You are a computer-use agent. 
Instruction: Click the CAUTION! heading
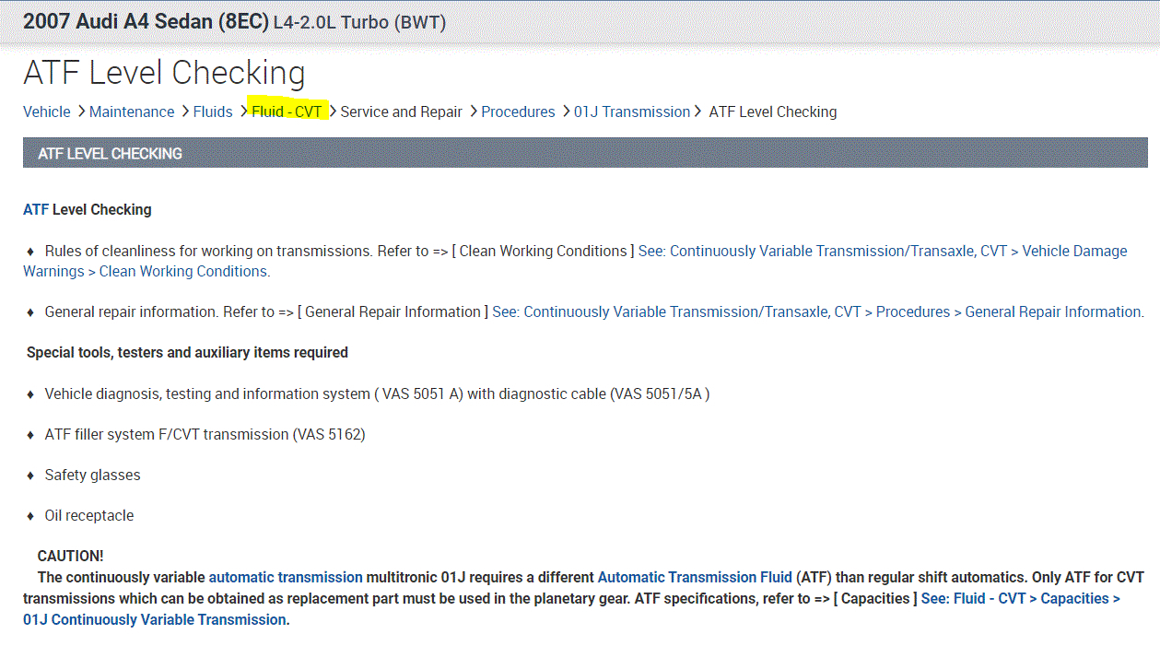[x=71, y=556]
